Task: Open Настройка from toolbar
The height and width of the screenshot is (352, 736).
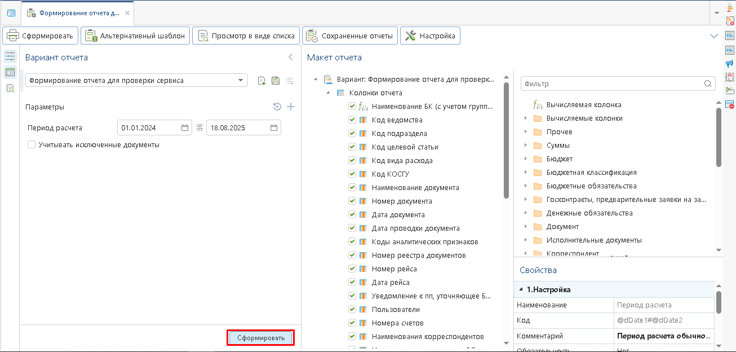Action: (x=431, y=36)
